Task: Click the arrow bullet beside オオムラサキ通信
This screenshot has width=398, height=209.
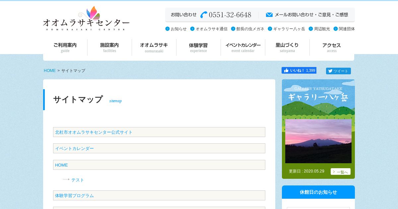Action: point(192,29)
